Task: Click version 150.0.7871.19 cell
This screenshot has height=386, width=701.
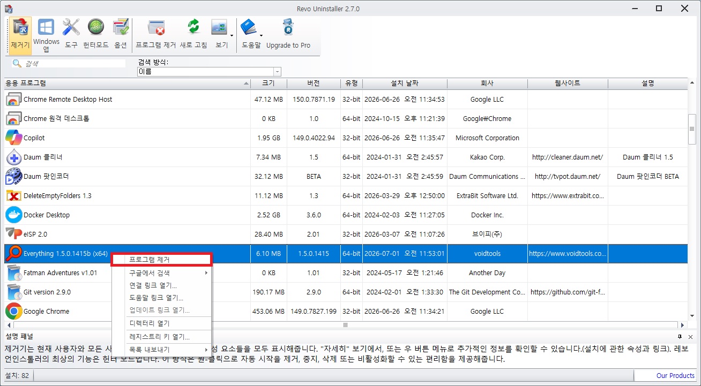Action: [314, 100]
